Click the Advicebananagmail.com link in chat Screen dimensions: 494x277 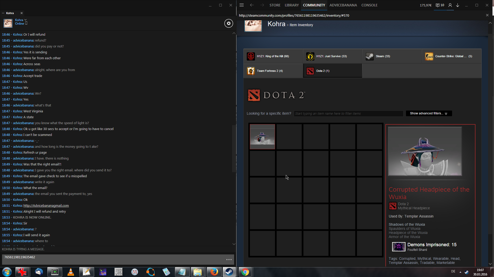point(46,205)
